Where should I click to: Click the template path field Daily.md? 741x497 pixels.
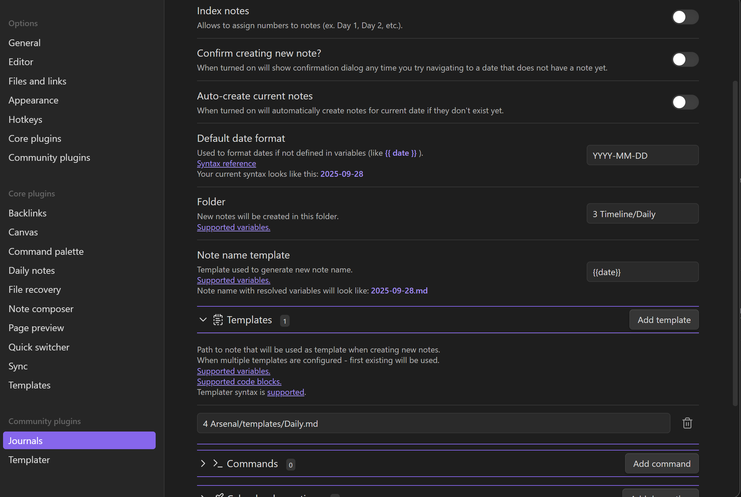tap(433, 423)
